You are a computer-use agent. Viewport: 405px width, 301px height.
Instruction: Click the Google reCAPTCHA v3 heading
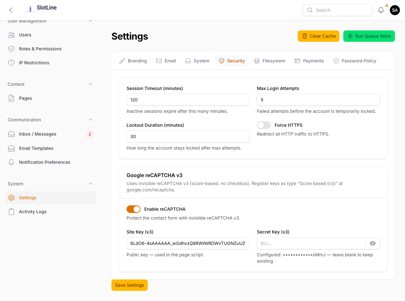point(154,175)
